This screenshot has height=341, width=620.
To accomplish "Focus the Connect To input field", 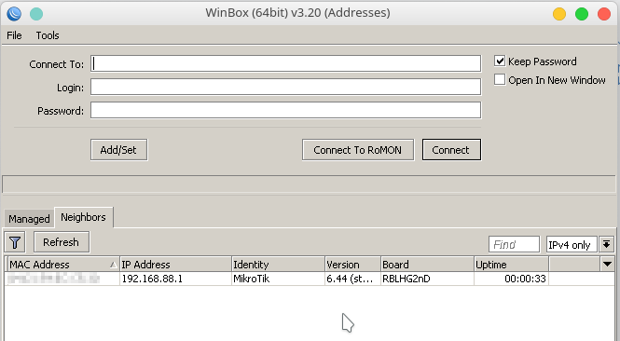I will (x=285, y=63).
